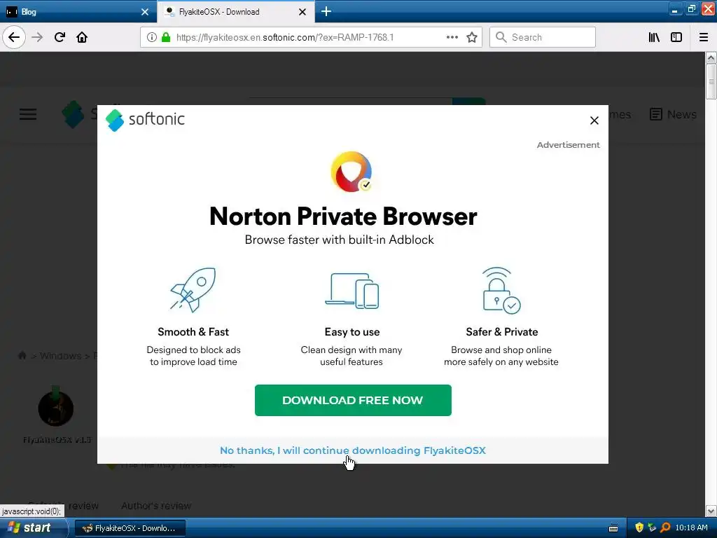Close the FlyakiteOSX - Download tab
This screenshot has height=538, width=717.
(302, 12)
